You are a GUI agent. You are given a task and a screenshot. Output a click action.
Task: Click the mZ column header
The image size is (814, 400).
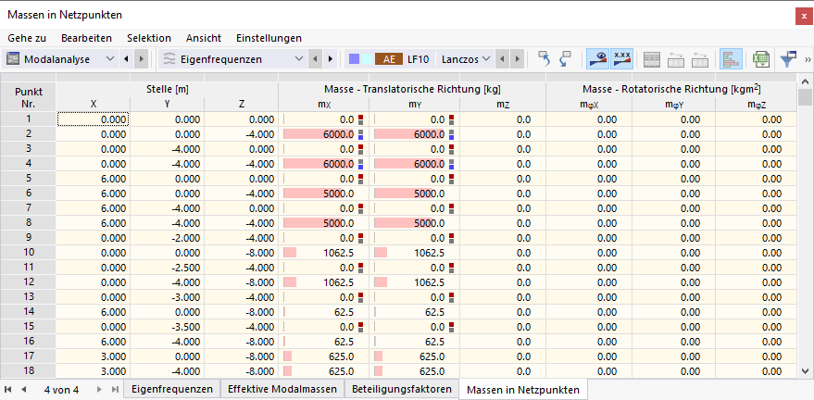(x=503, y=105)
